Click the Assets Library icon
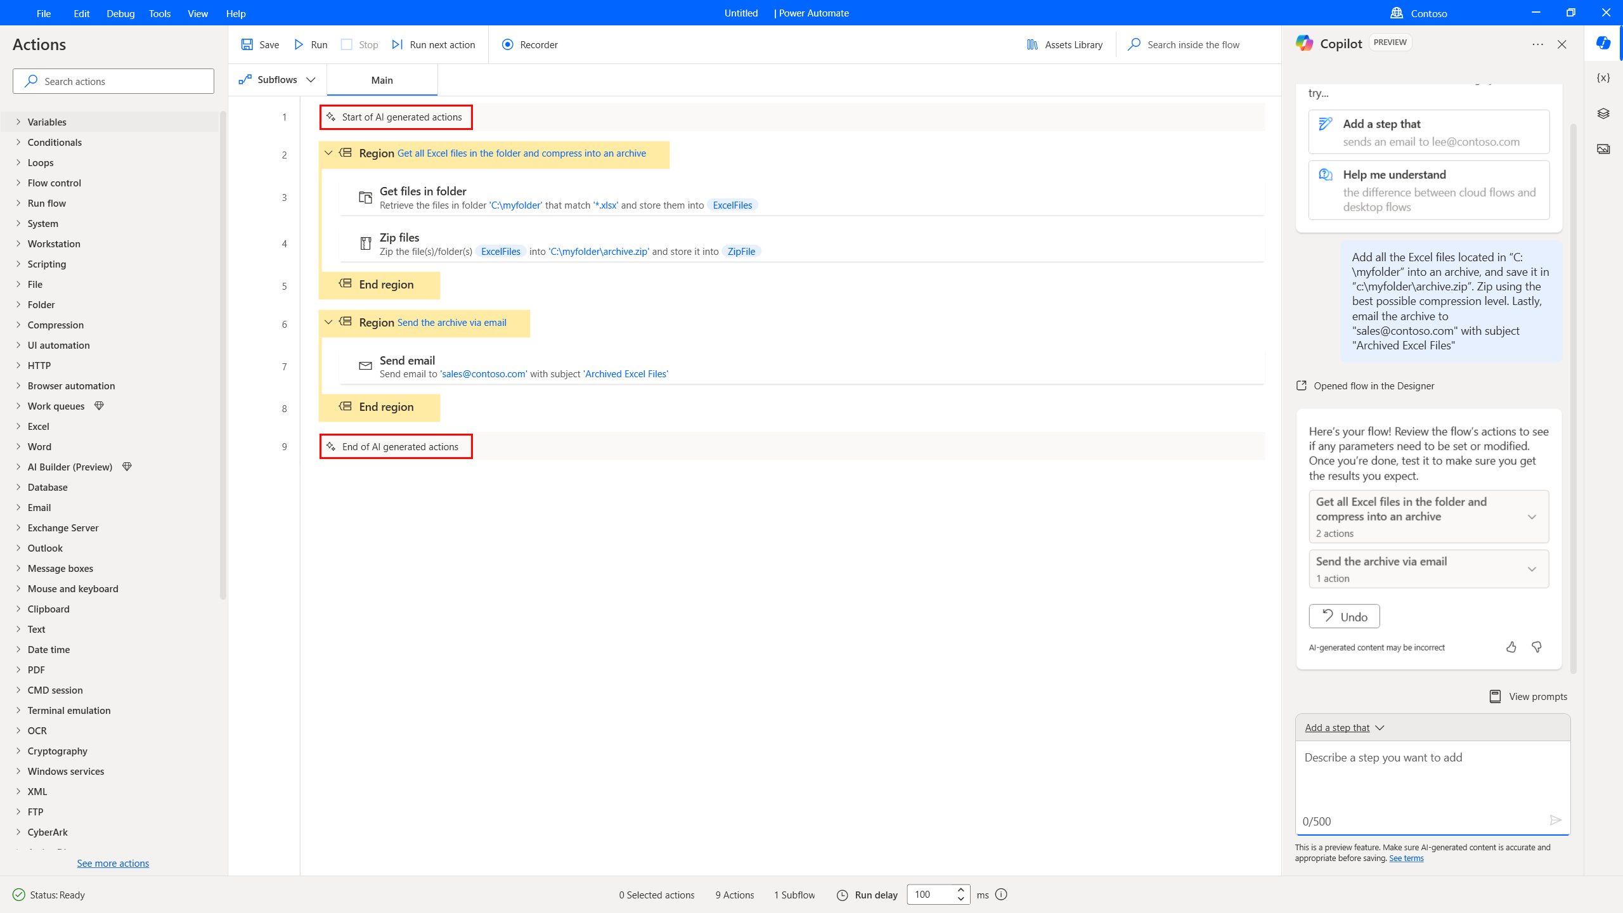The width and height of the screenshot is (1623, 913). click(1032, 44)
